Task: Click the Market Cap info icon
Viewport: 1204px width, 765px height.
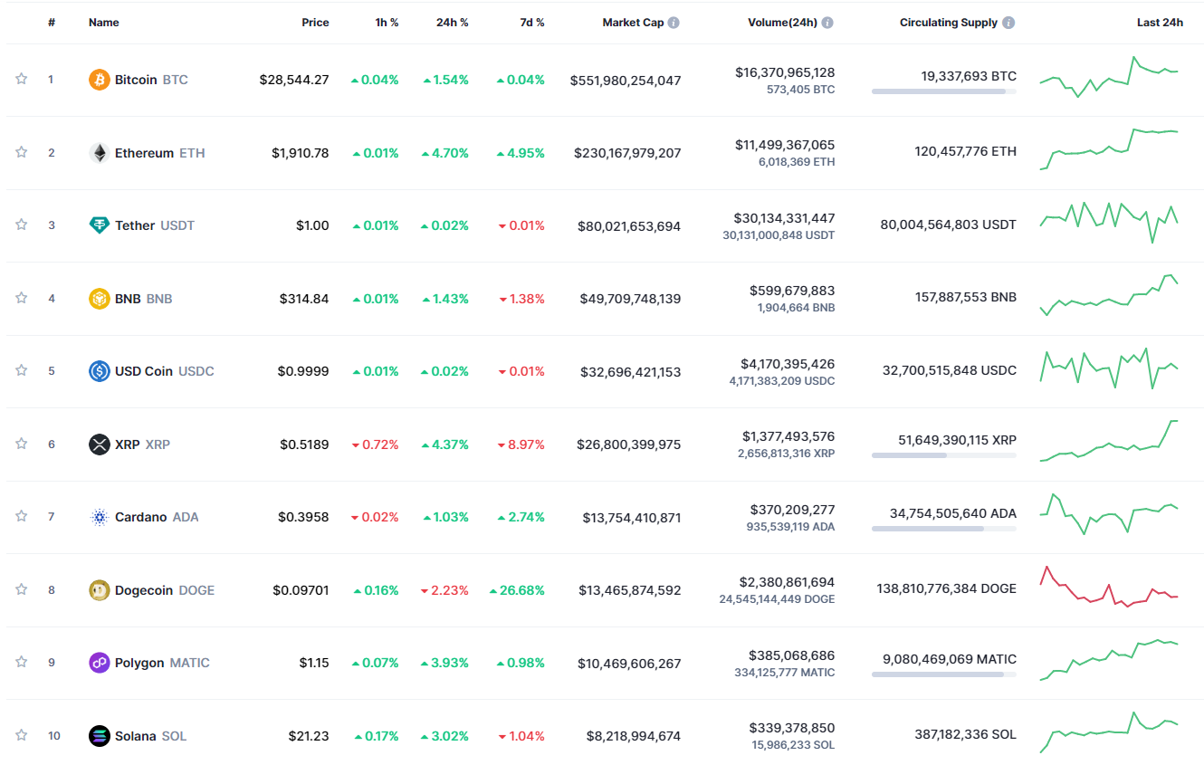Action: (x=674, y=23)
